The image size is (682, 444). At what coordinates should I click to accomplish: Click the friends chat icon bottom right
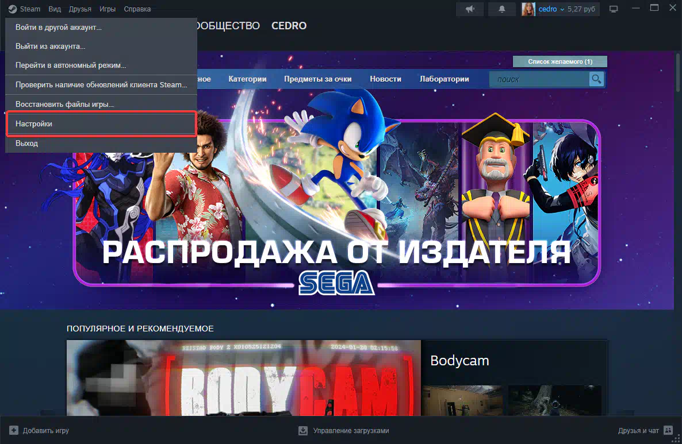(668, 431)
